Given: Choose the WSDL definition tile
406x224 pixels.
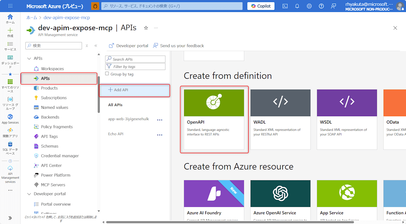Looking at the screenshot, I should [347, 119].
